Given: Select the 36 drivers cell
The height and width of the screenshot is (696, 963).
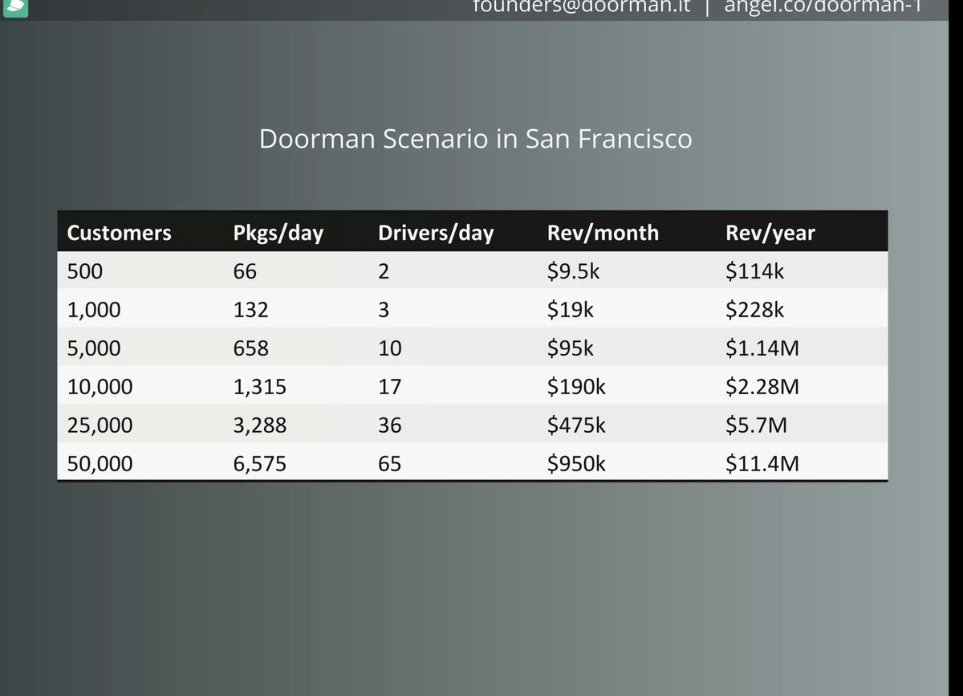Looking at the screenshot, I should (x=390, y=425).
